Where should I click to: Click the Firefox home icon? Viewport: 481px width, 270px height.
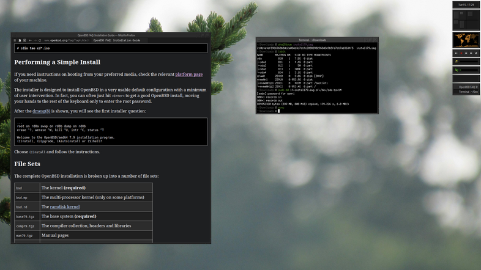(20, 40)
